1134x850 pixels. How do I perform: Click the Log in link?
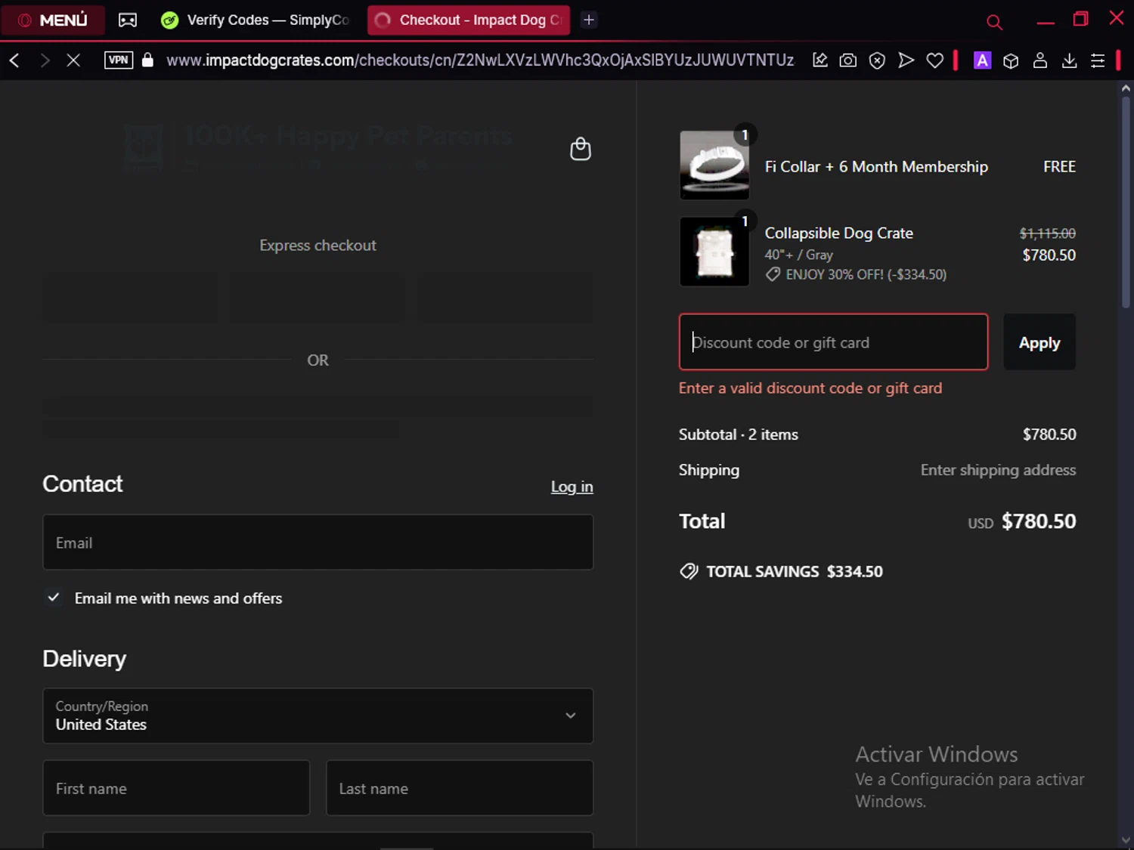572,487
